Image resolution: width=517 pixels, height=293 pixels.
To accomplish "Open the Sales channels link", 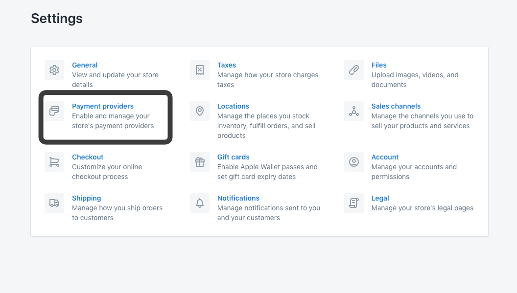I will (396, 106).
